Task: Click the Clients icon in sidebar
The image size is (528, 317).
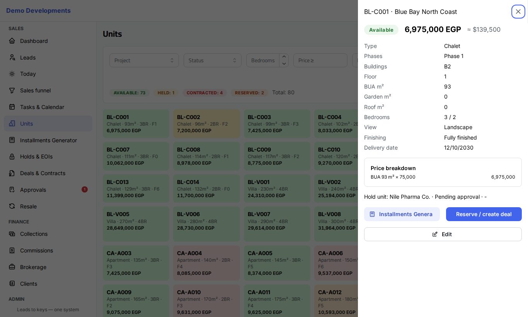Action: (x=12, y=284)
